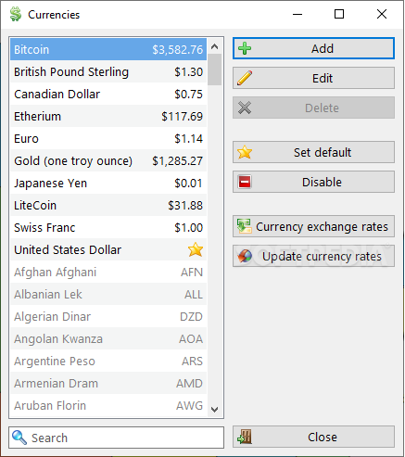Click the Currency exchange rates icon
This screenshot has height=457, width=405.
[x=244, y=226]
